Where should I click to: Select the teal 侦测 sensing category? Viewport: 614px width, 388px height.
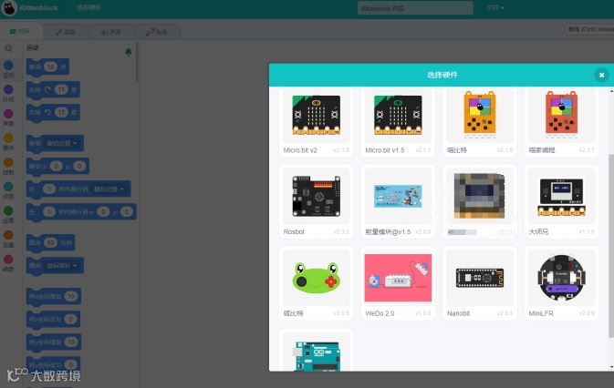8,190
